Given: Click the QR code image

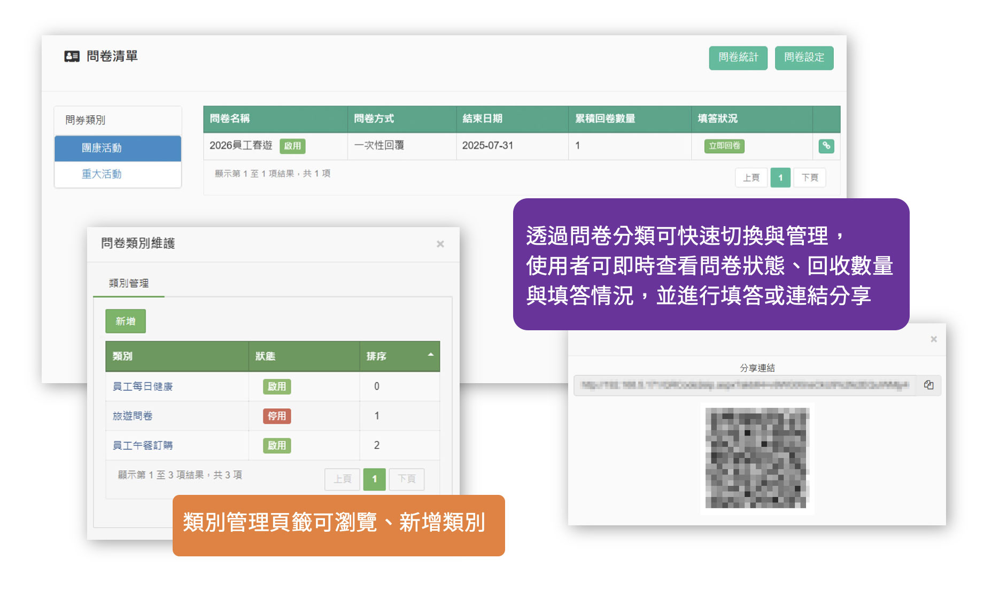Looking at the screenshot, I should pyautogui.click(x=757, y=458).
